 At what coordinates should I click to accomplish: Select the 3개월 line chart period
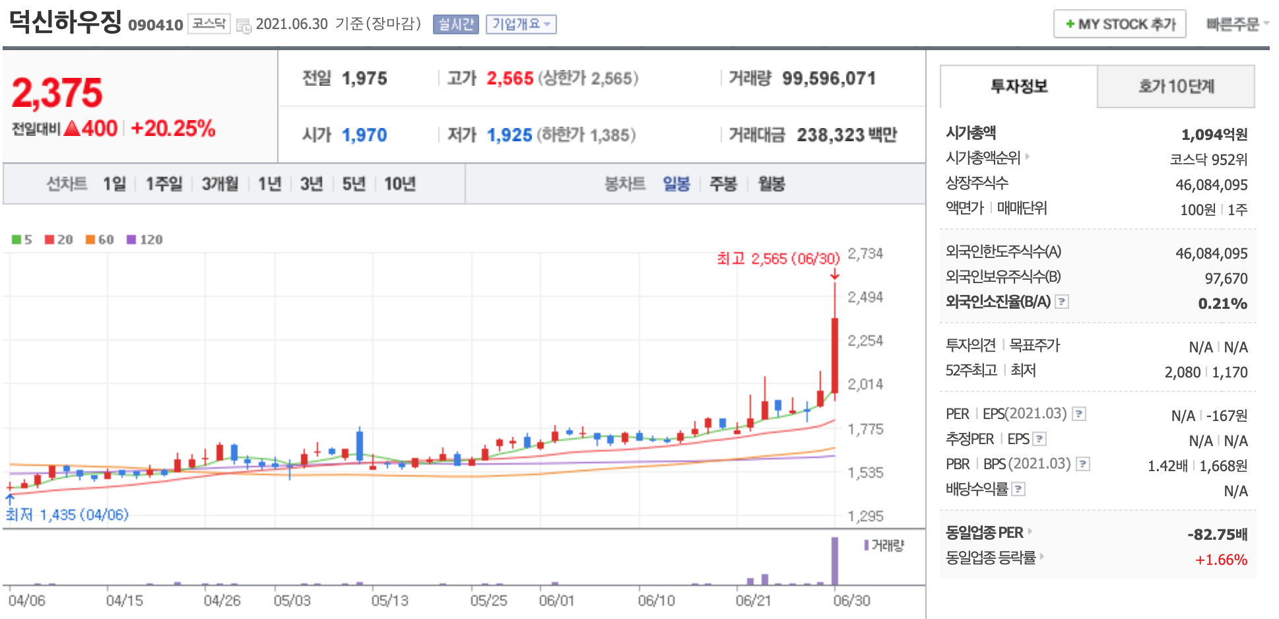click(220, 184)
